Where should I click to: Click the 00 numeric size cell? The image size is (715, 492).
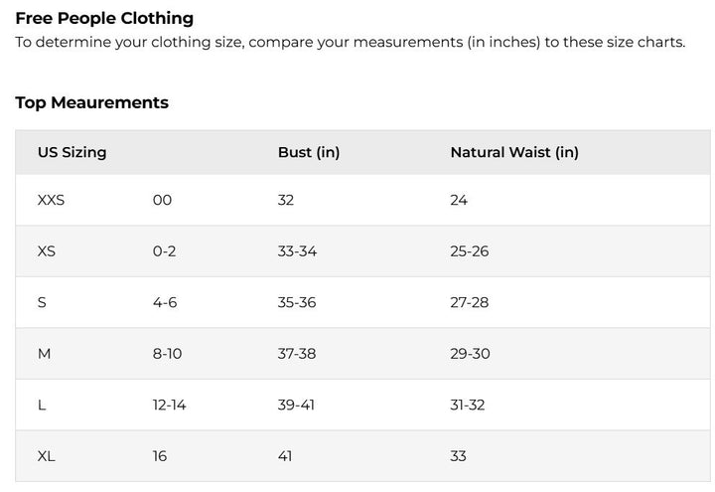[x=162, y=200]
